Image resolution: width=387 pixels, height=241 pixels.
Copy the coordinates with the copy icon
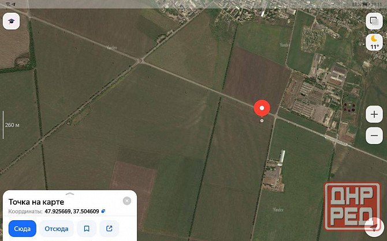click(x=103, y=211)
